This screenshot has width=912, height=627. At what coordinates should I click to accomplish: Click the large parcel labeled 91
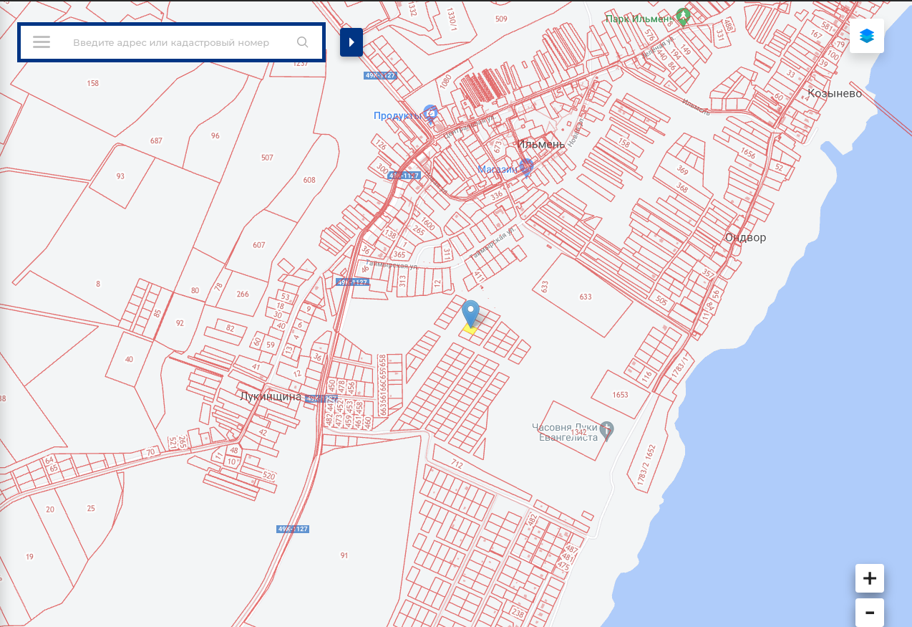[x=344, y=555]
